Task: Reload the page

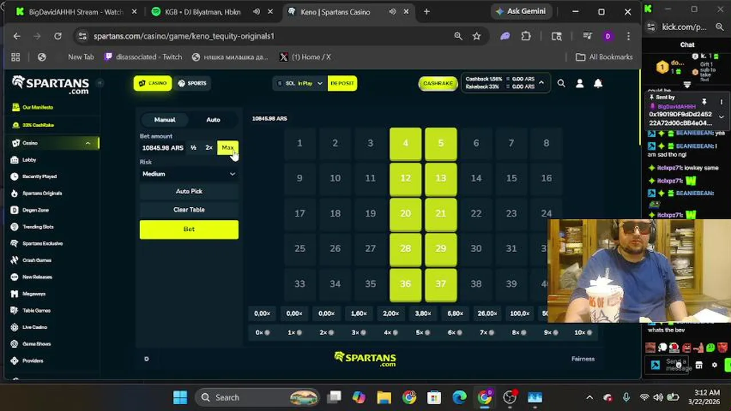Action: (x=58, y=36)
